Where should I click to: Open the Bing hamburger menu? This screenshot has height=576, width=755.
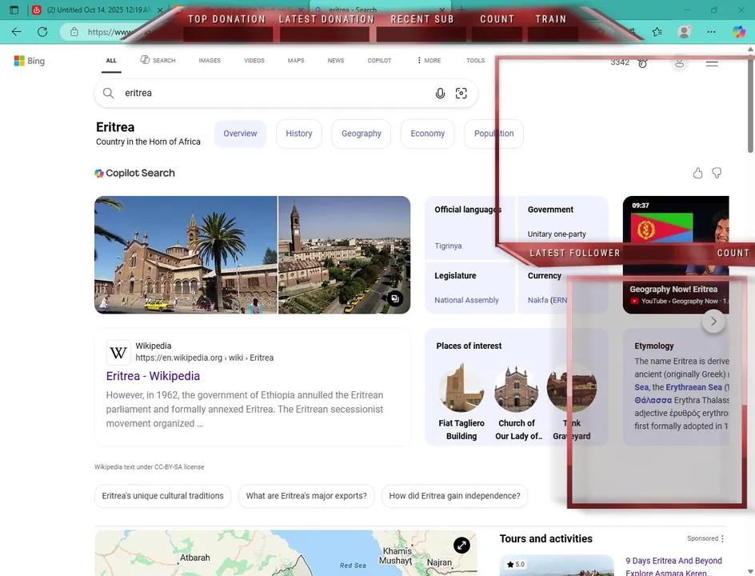click(712, 63)
